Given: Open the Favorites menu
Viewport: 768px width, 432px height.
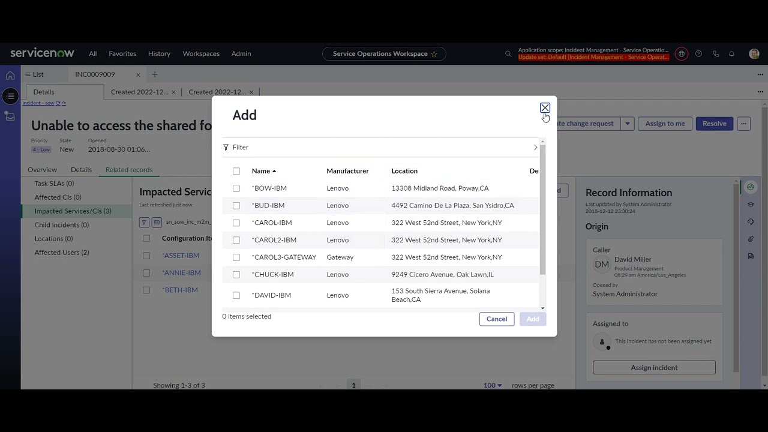Looking at the screenshot, I should (122, 54).
